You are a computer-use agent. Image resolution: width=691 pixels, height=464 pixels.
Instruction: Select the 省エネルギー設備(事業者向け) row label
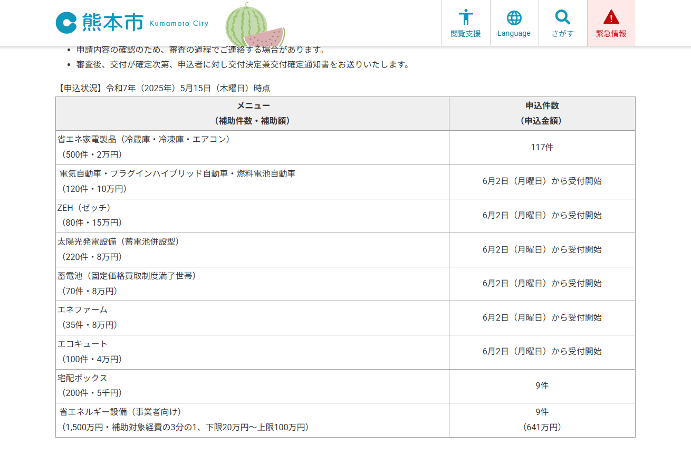[121, 412]
